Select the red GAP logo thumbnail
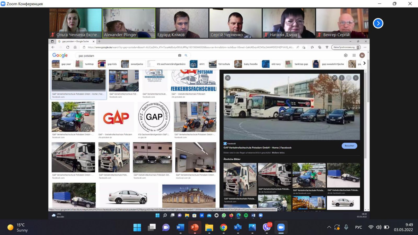 [x=116, y=117]
